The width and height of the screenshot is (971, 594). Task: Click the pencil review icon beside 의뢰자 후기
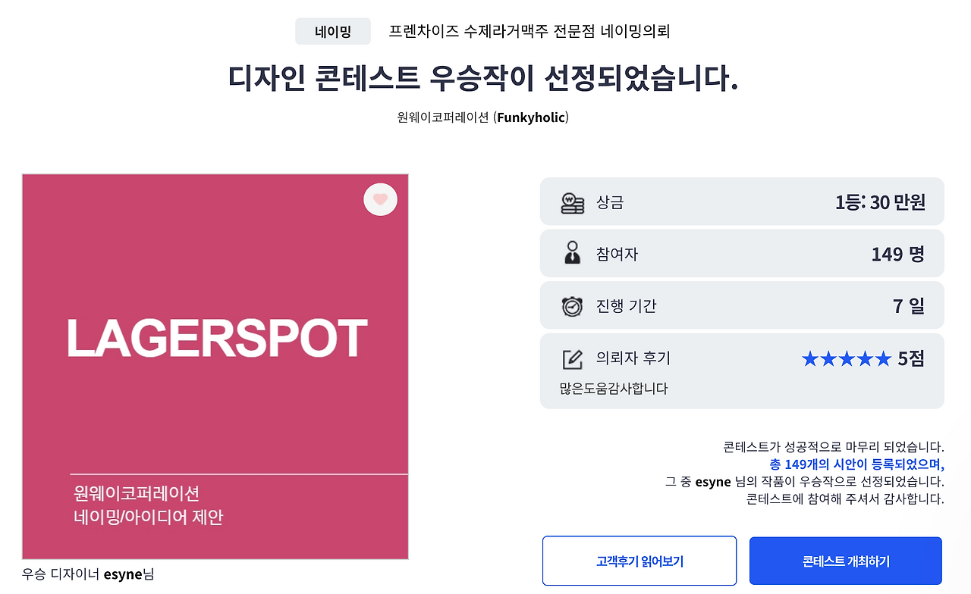571,361
